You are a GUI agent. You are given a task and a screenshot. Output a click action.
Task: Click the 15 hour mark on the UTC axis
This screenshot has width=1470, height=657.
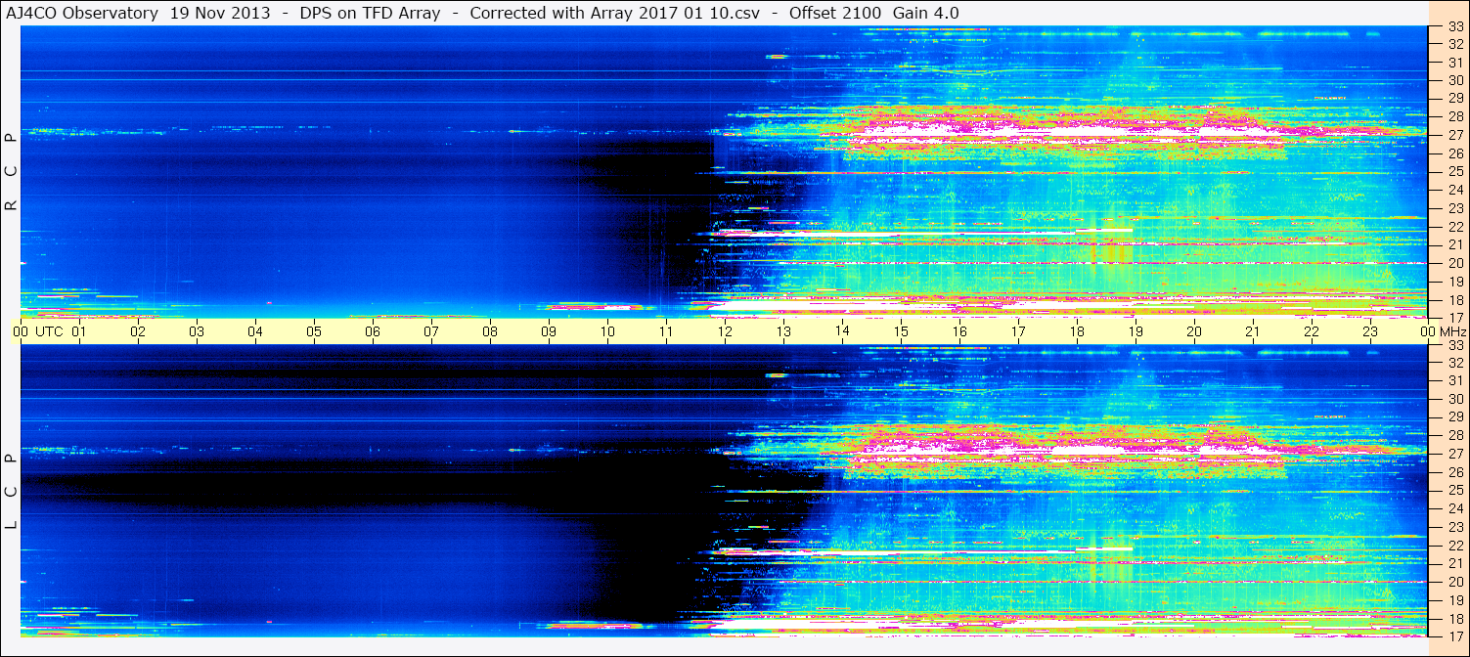pos(901,331)
